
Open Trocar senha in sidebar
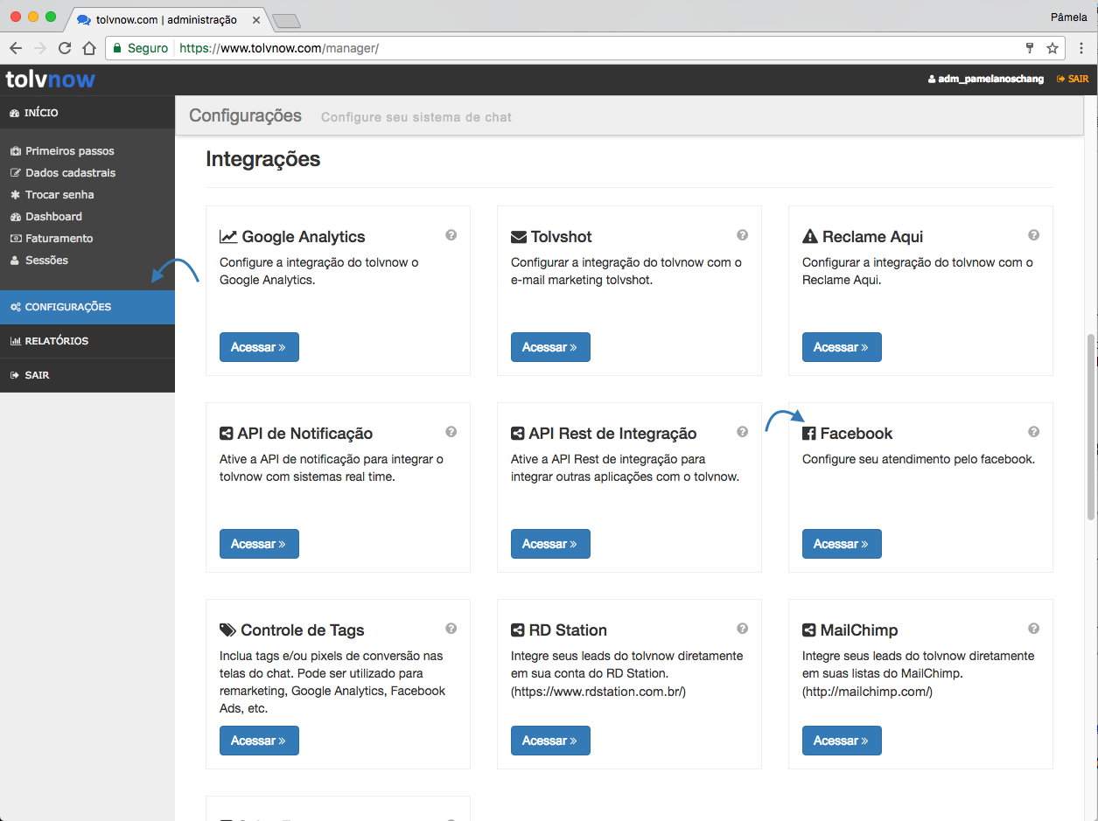click(x=52, y=195)
